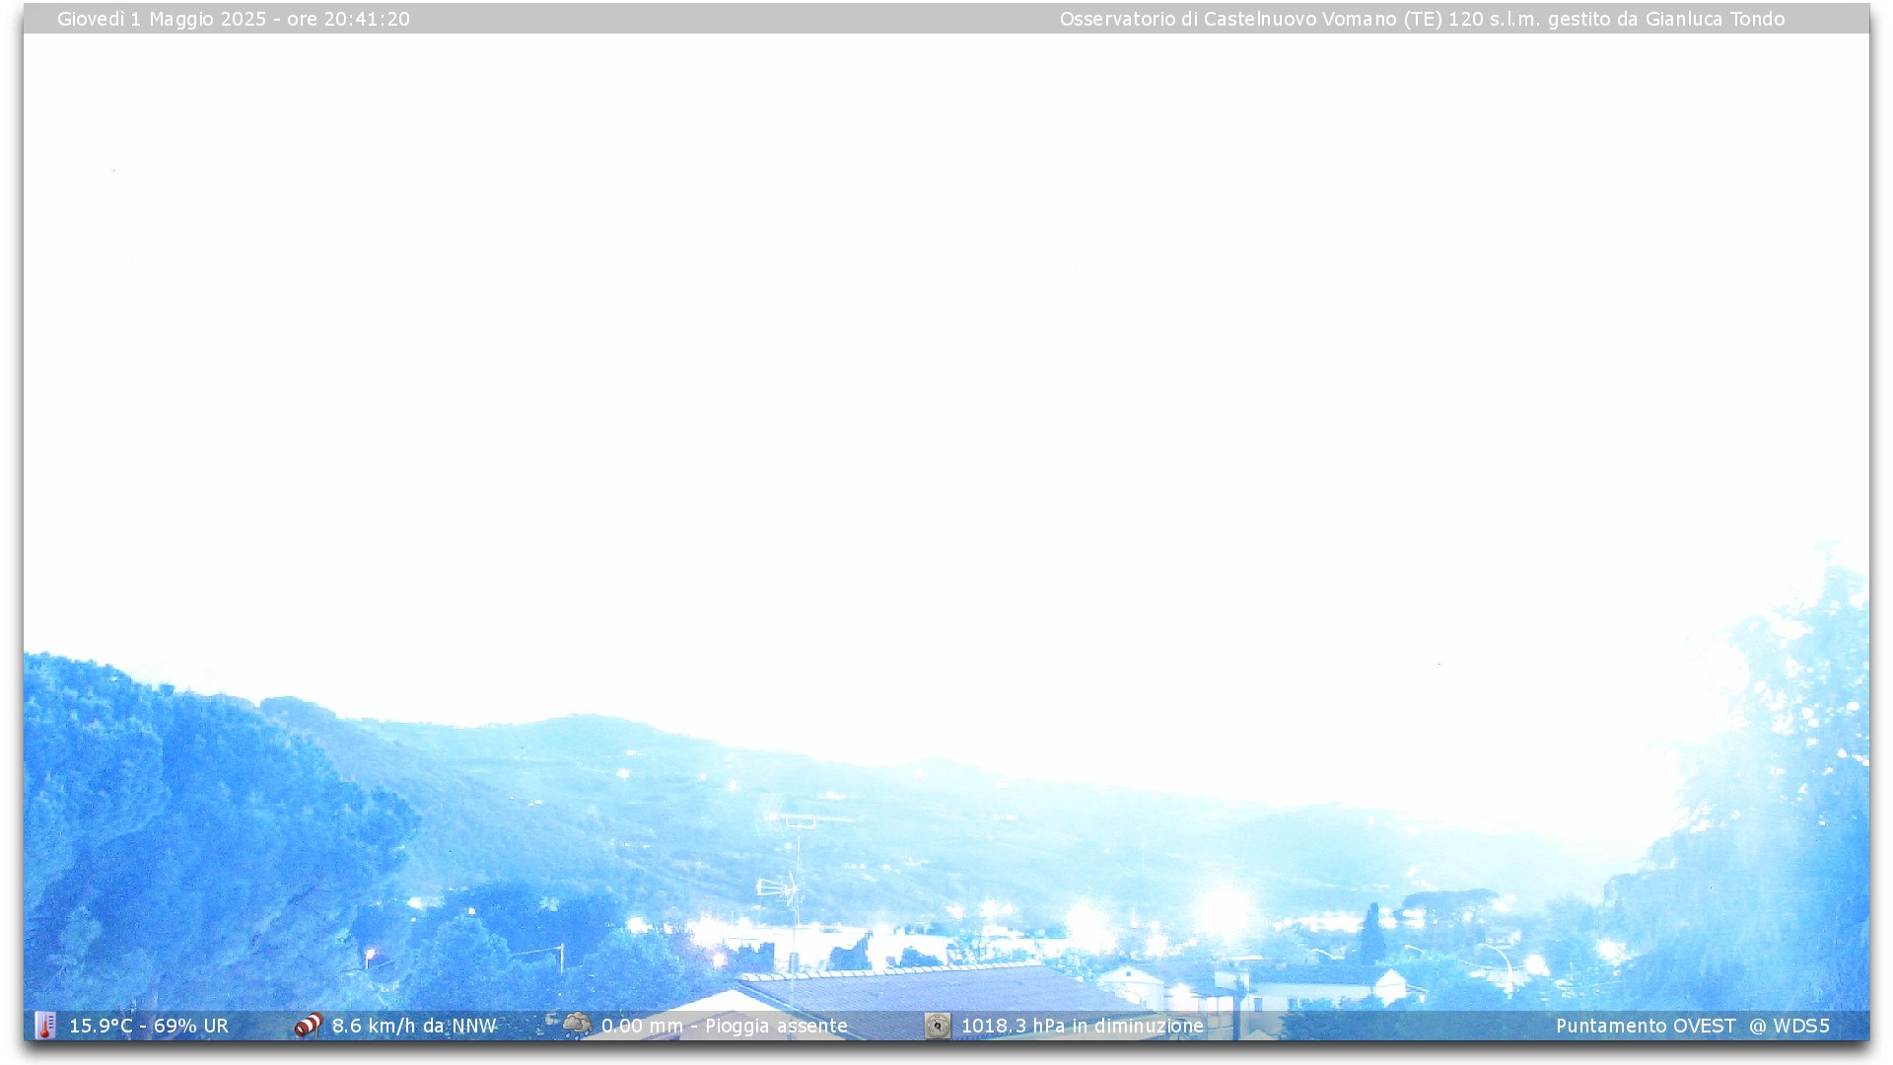
Task: Click the temperature reading '15.9°C - 69% UR'
Action: pyautogui.click(x=149, y=1026)
